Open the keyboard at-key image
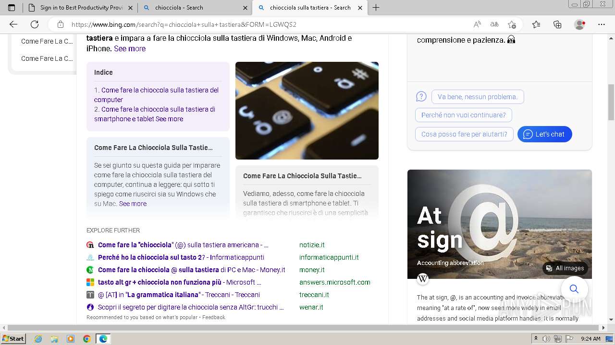This screenshot has height=345, width=615. pyautogui.click(x=307, y=111)
